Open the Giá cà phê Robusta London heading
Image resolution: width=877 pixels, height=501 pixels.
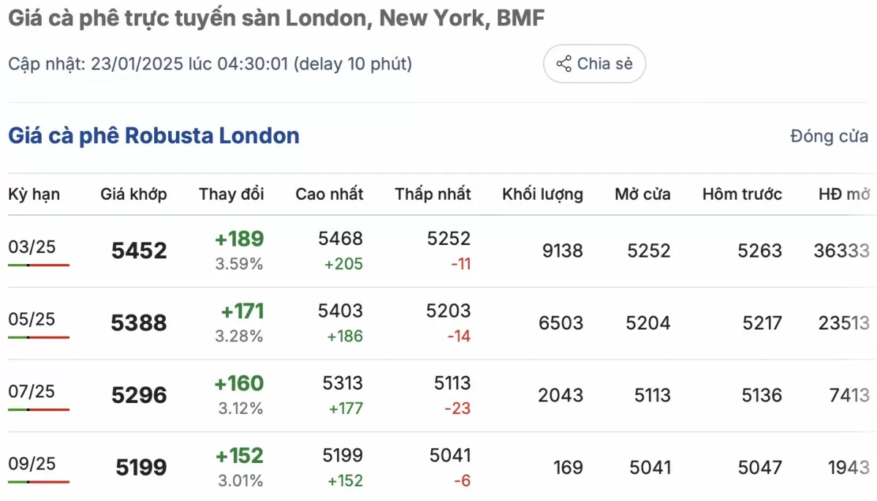click(153, 136)
